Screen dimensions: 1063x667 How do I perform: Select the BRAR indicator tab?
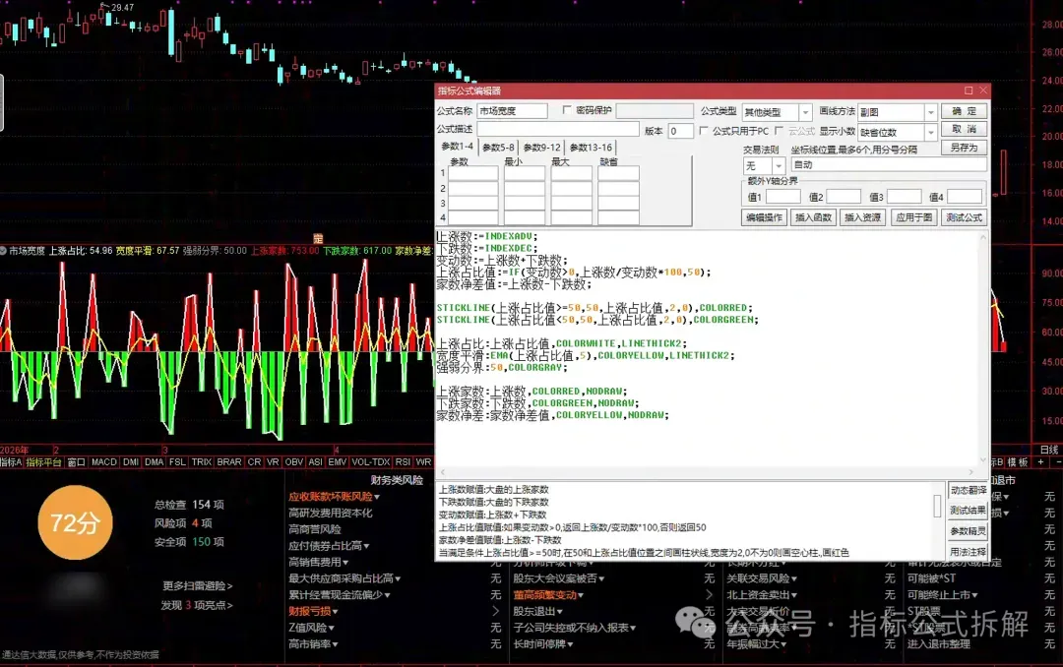[x=229, y=461]
